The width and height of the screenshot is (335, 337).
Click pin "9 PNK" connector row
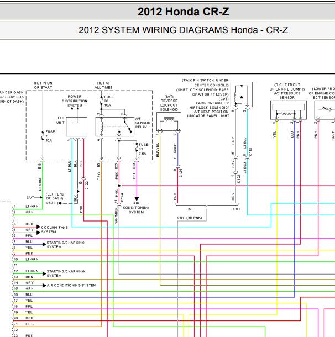[x=23, y=254]
